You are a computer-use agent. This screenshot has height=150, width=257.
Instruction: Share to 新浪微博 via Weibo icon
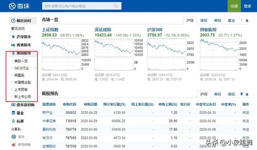click(x=14, y=145)
